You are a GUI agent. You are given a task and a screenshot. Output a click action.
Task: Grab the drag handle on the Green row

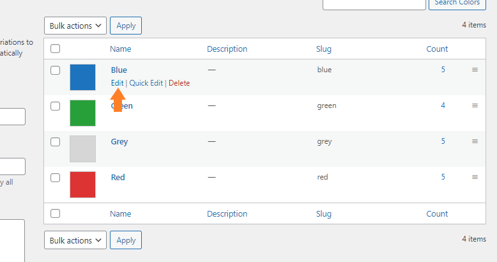coord(475,105)
